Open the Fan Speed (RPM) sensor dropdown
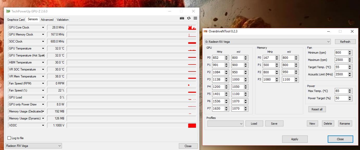Screen dimensions: 360x150 [43, 83]
